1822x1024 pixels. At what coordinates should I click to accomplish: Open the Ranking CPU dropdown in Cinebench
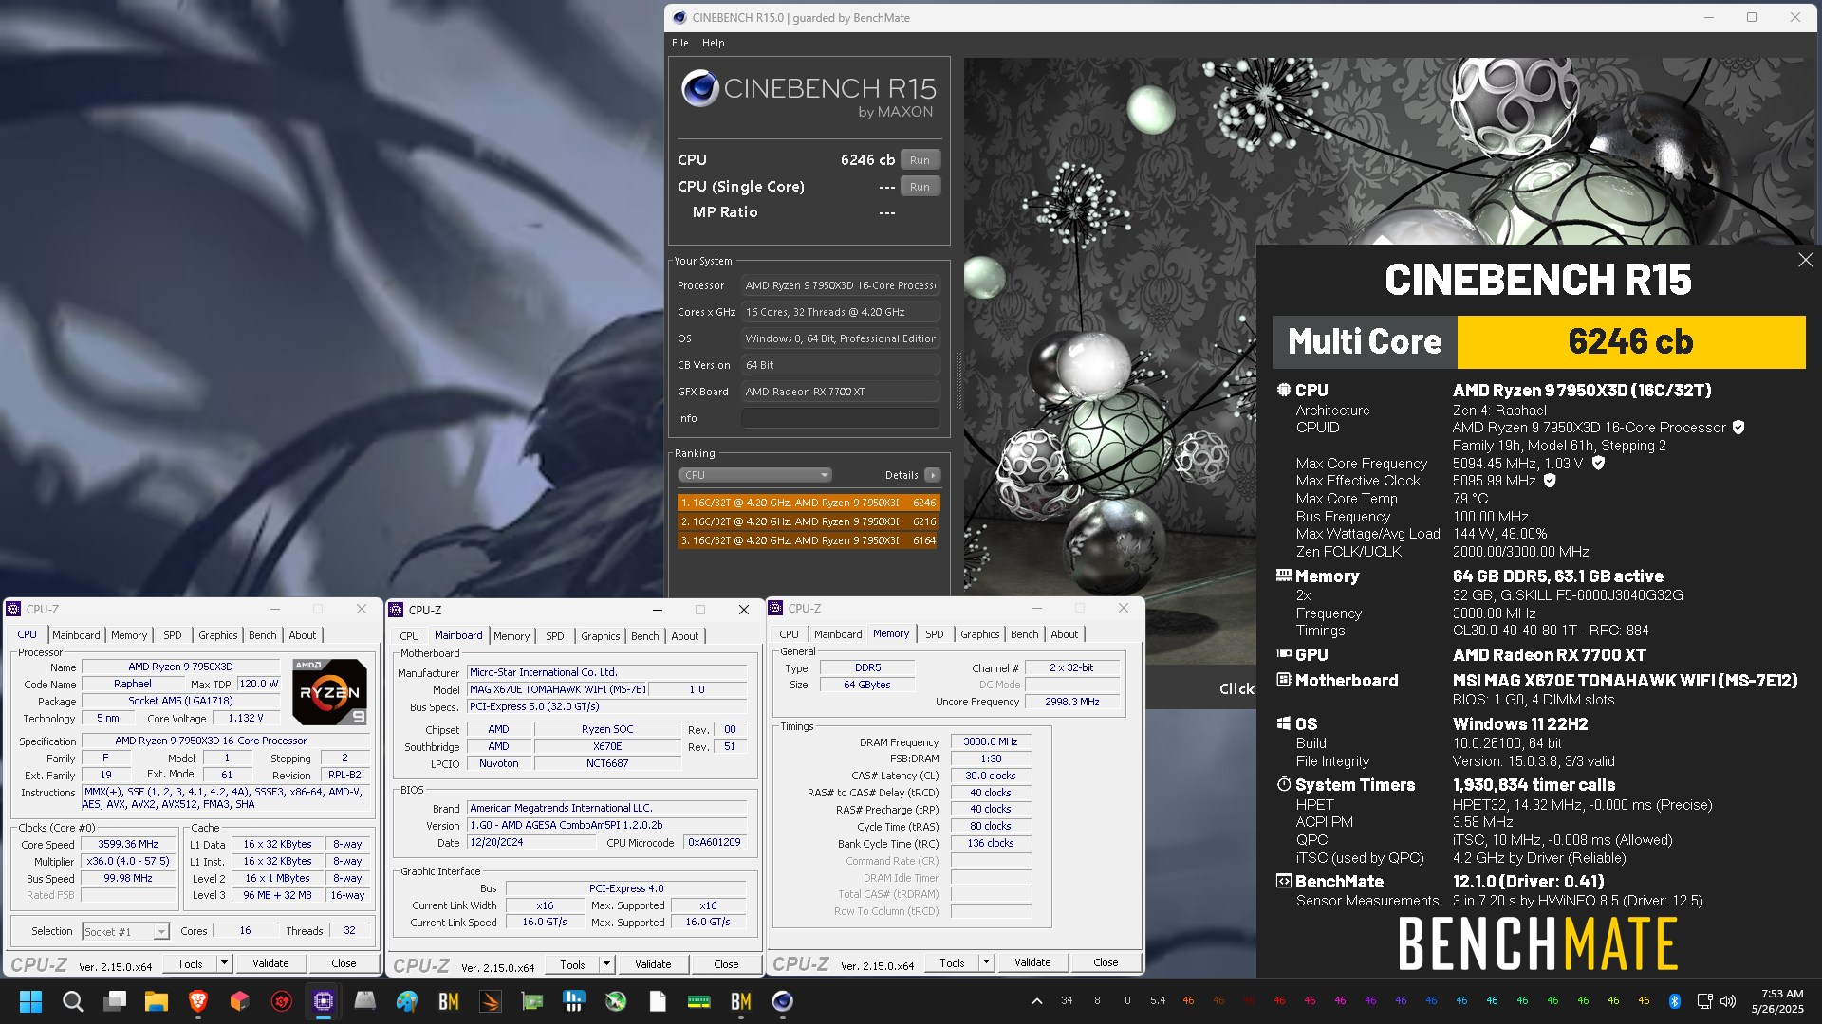[755, 475]
